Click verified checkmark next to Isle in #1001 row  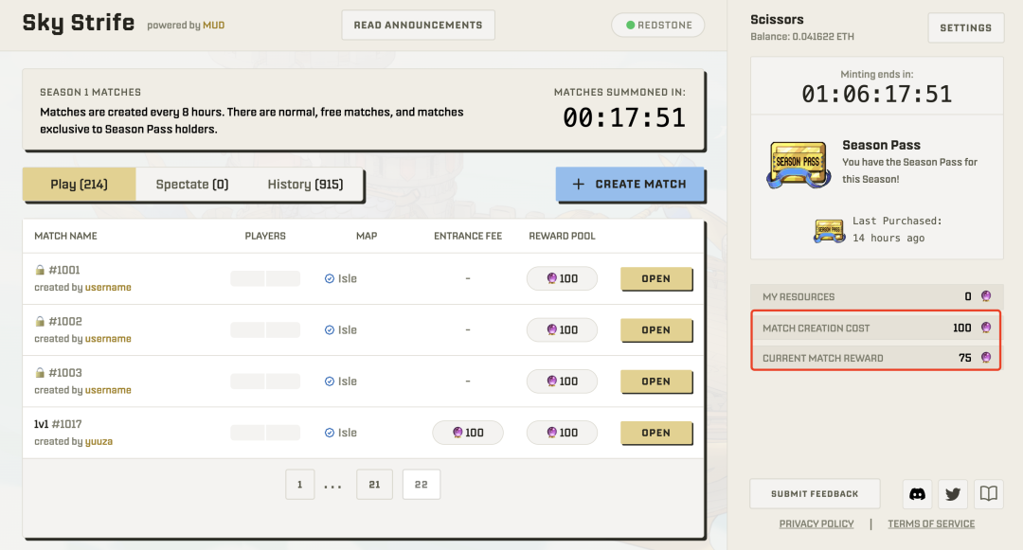click(x=330, y=278)
